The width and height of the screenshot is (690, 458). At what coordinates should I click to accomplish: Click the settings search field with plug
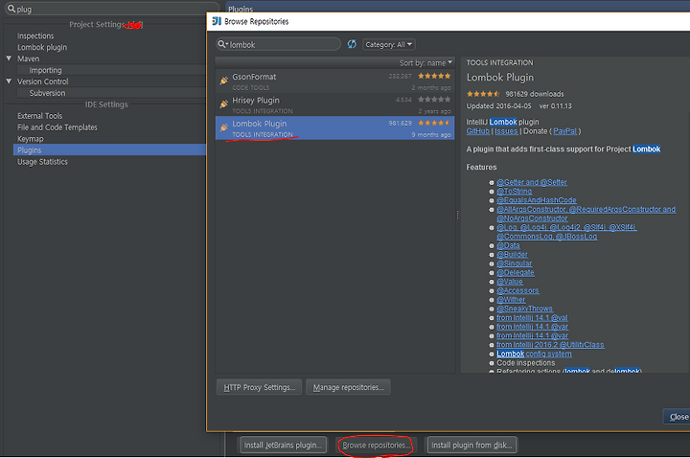pos(111,9)
